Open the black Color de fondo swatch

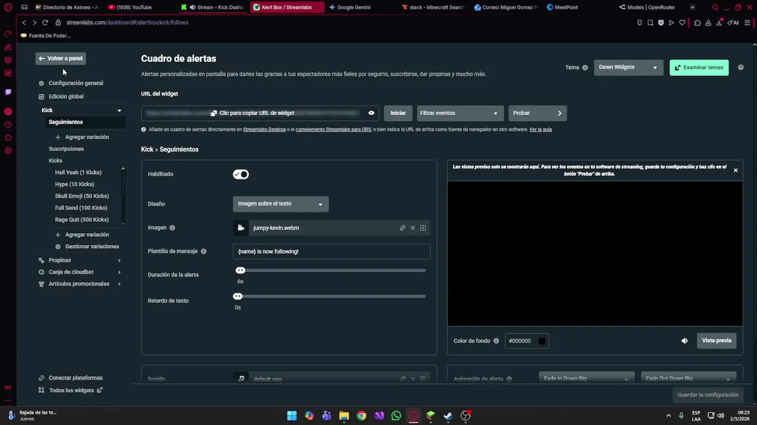(x=542, y=341)
